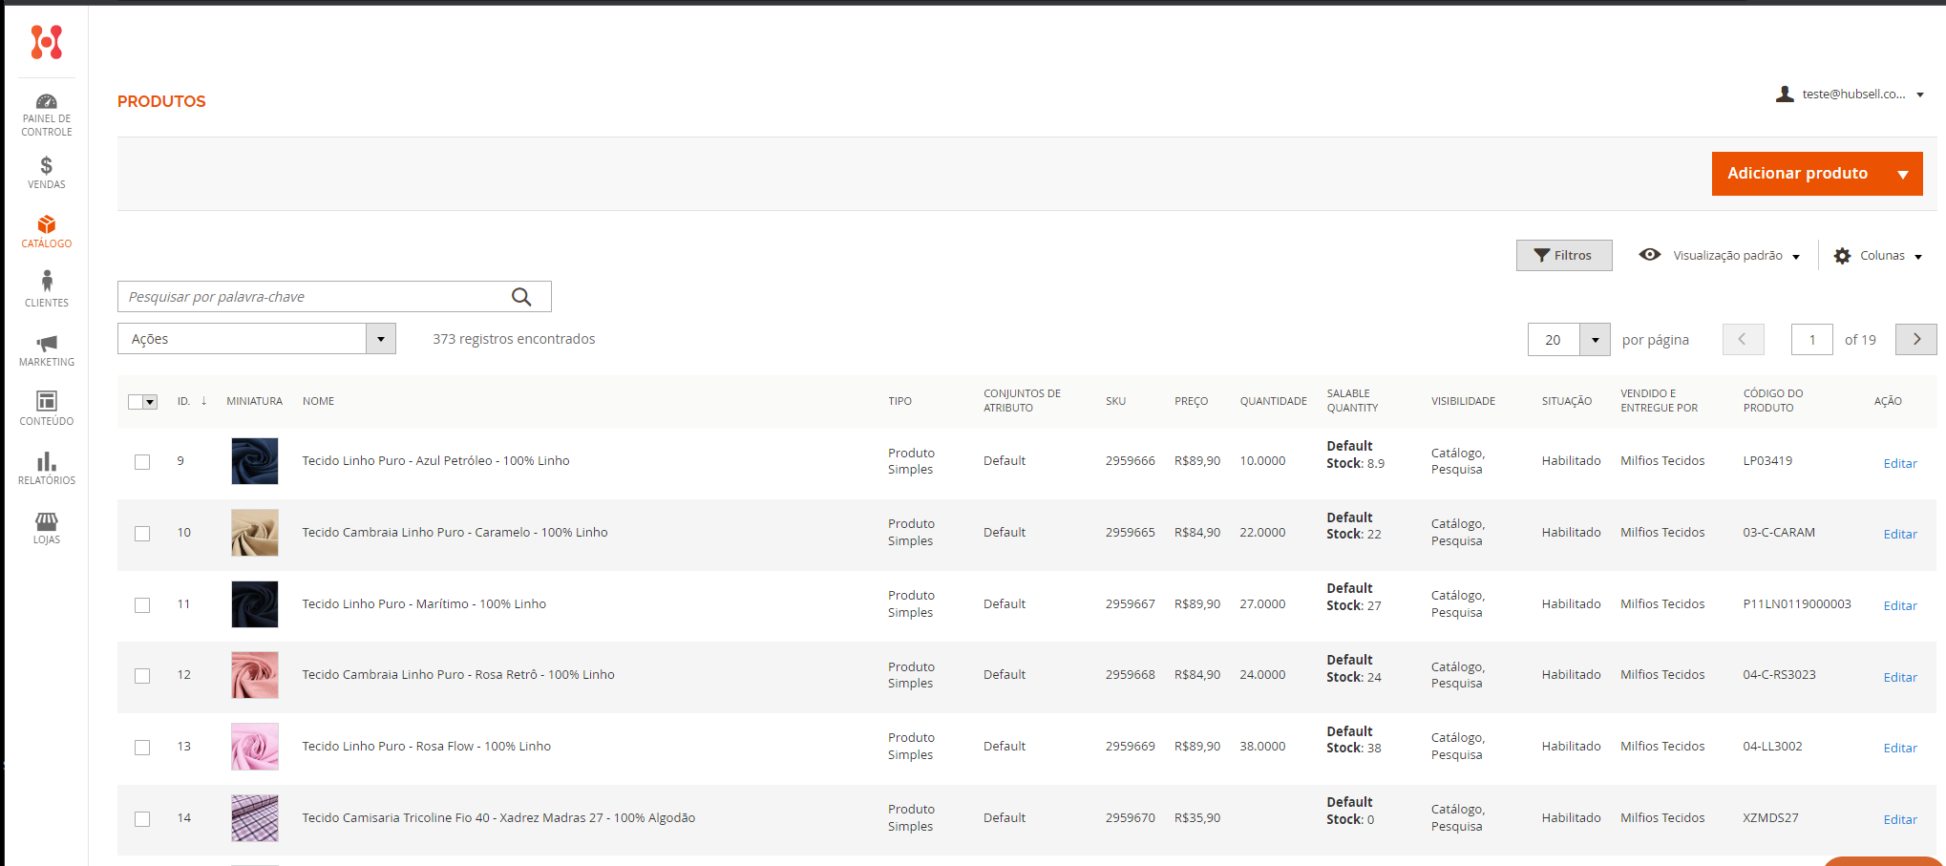Check the row for product ID 13
1946x866 pixels.
click(x=142, y=748)
